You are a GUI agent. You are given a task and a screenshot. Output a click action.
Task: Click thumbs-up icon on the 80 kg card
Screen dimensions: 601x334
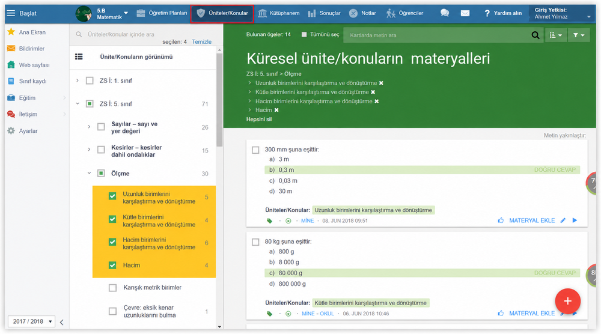point(501,314)
